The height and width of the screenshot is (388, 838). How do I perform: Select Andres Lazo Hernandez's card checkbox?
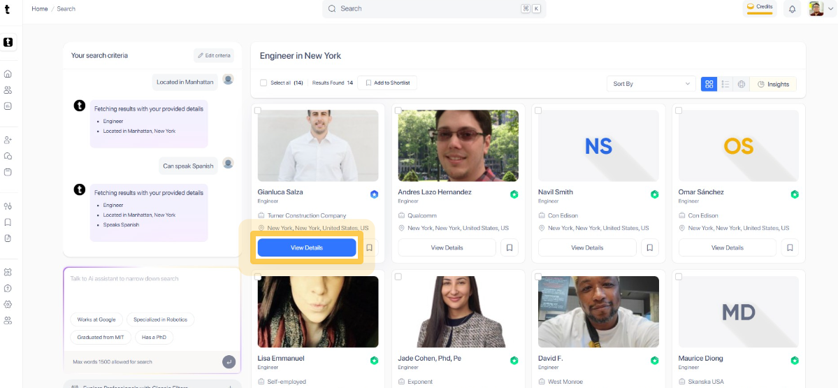coord(398,110)
